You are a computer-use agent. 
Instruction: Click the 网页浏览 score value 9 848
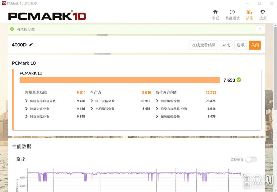point(81,117)
